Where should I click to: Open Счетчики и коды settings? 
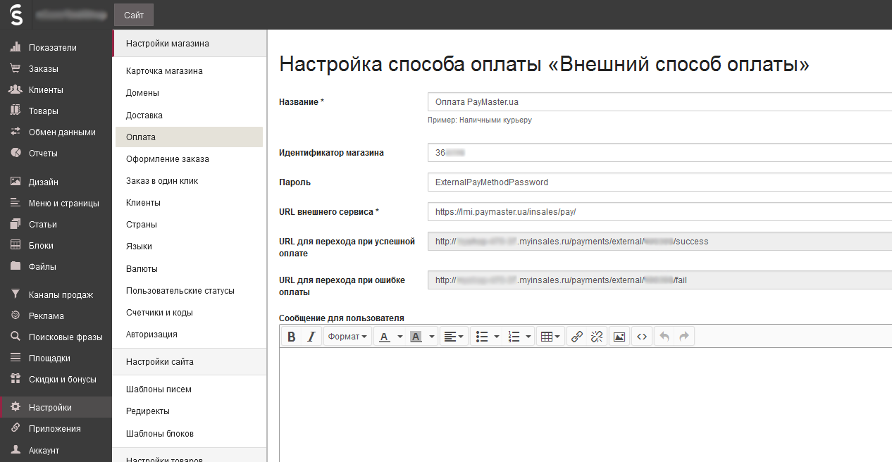pos(159,312)
